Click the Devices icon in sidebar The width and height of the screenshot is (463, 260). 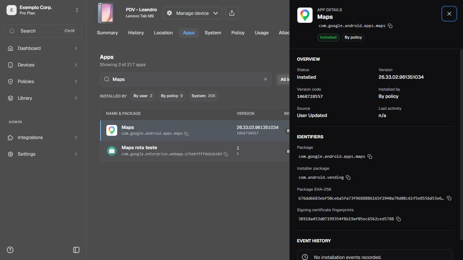(x=10, y=65)
